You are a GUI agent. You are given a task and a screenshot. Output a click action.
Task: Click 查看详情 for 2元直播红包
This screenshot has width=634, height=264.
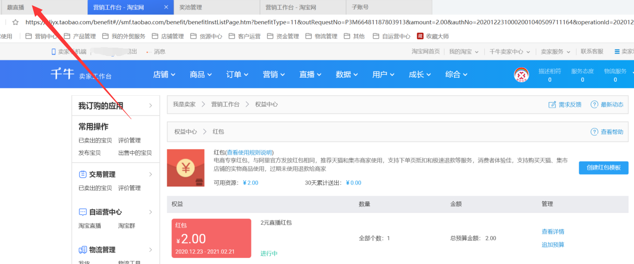click(553, 232)
